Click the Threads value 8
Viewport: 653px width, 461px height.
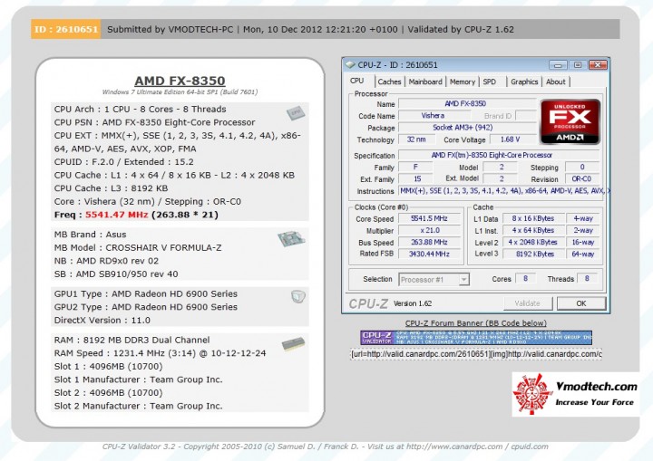(587, 278)
